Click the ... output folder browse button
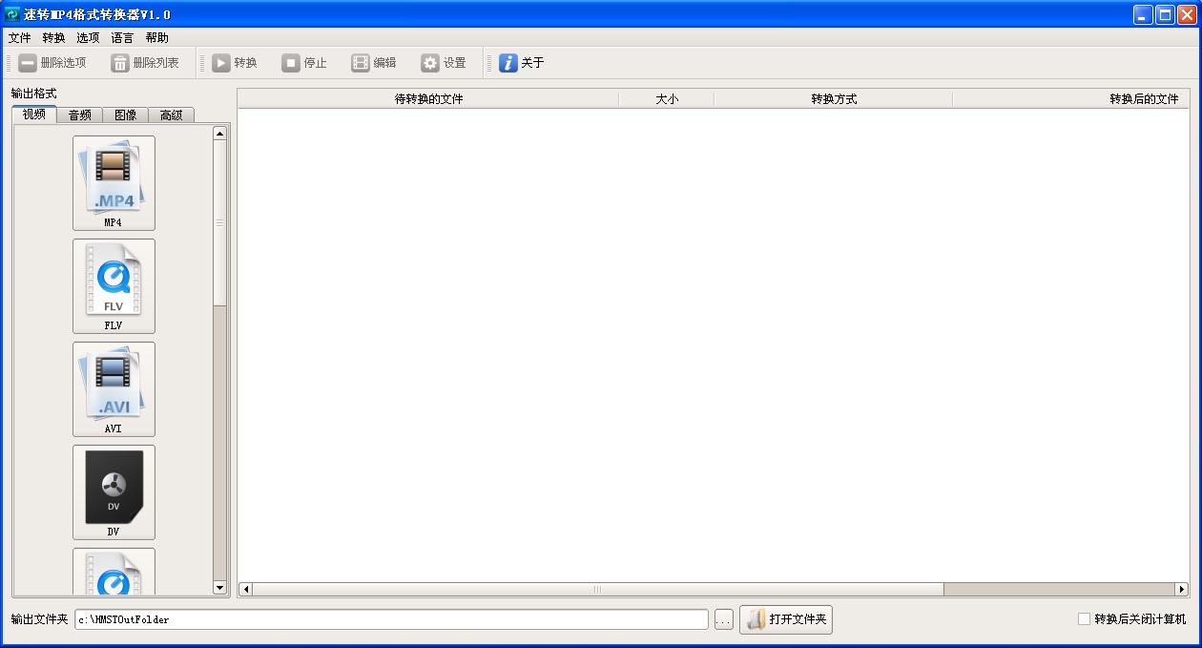 (723, 619)
